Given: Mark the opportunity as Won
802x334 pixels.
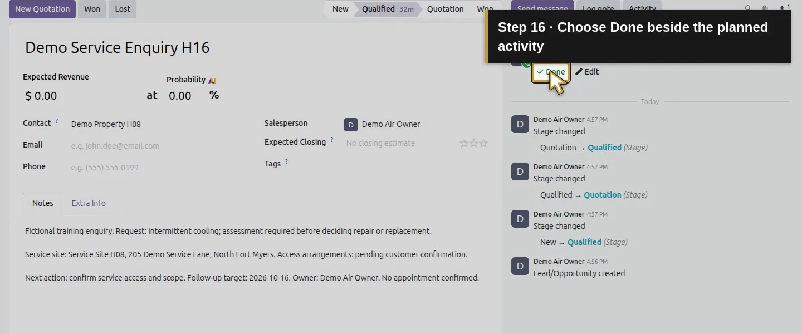Looking at the screenshot, I should 92,9.
